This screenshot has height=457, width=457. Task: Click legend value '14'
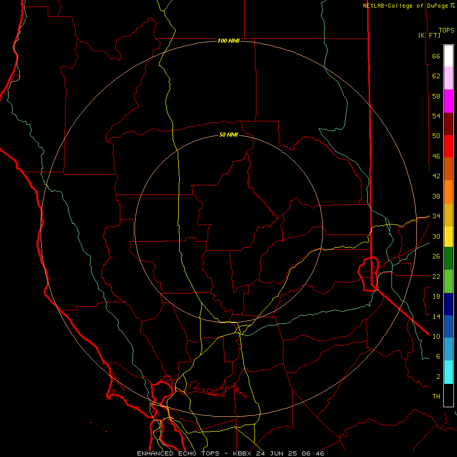(436, 316)
